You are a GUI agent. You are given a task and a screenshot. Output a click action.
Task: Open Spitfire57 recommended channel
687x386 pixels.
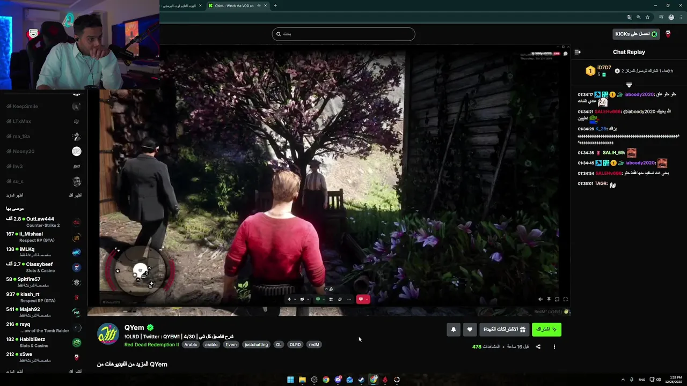[x=43, y=282]
